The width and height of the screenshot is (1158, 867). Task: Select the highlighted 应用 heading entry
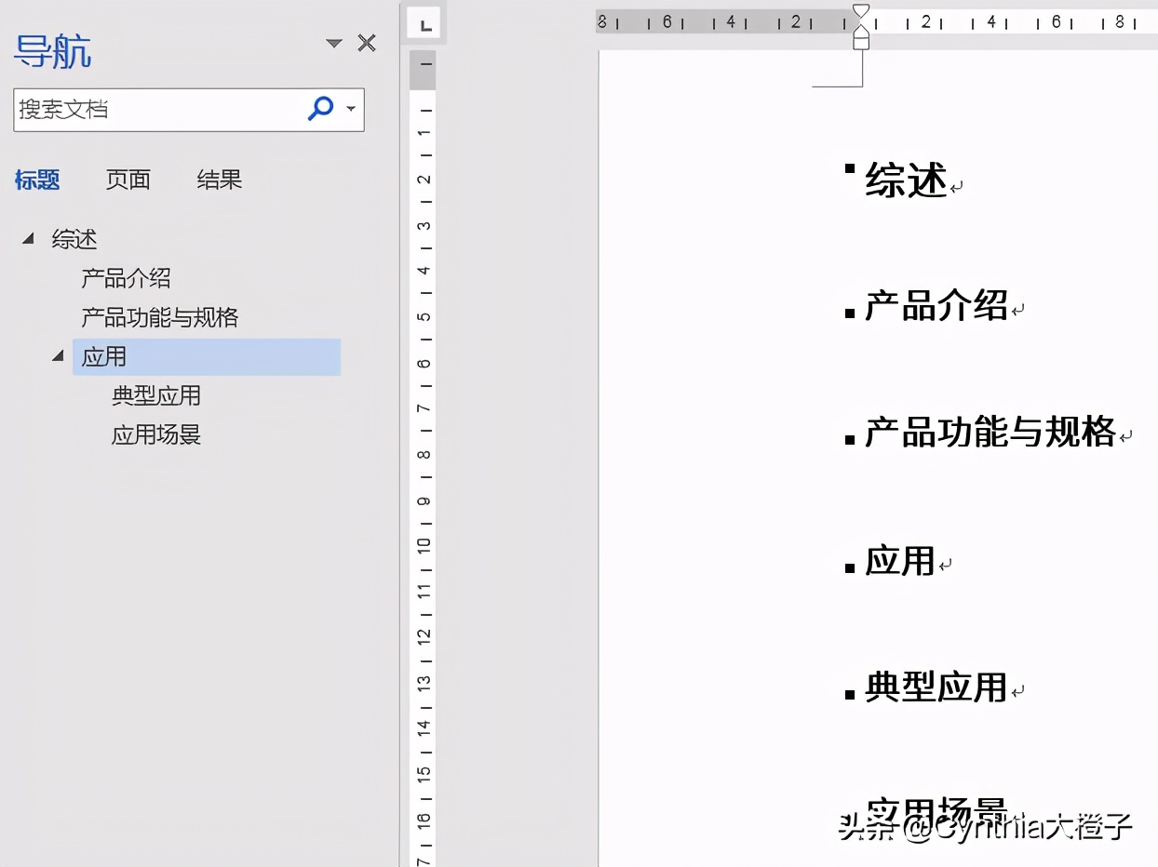click(x=105, y=356)
